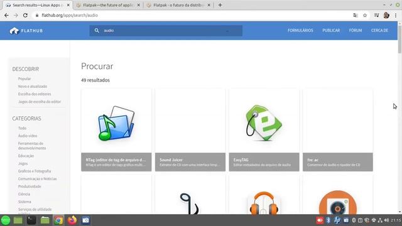Open the file manager taskbar icon

(x=45, y=220)
